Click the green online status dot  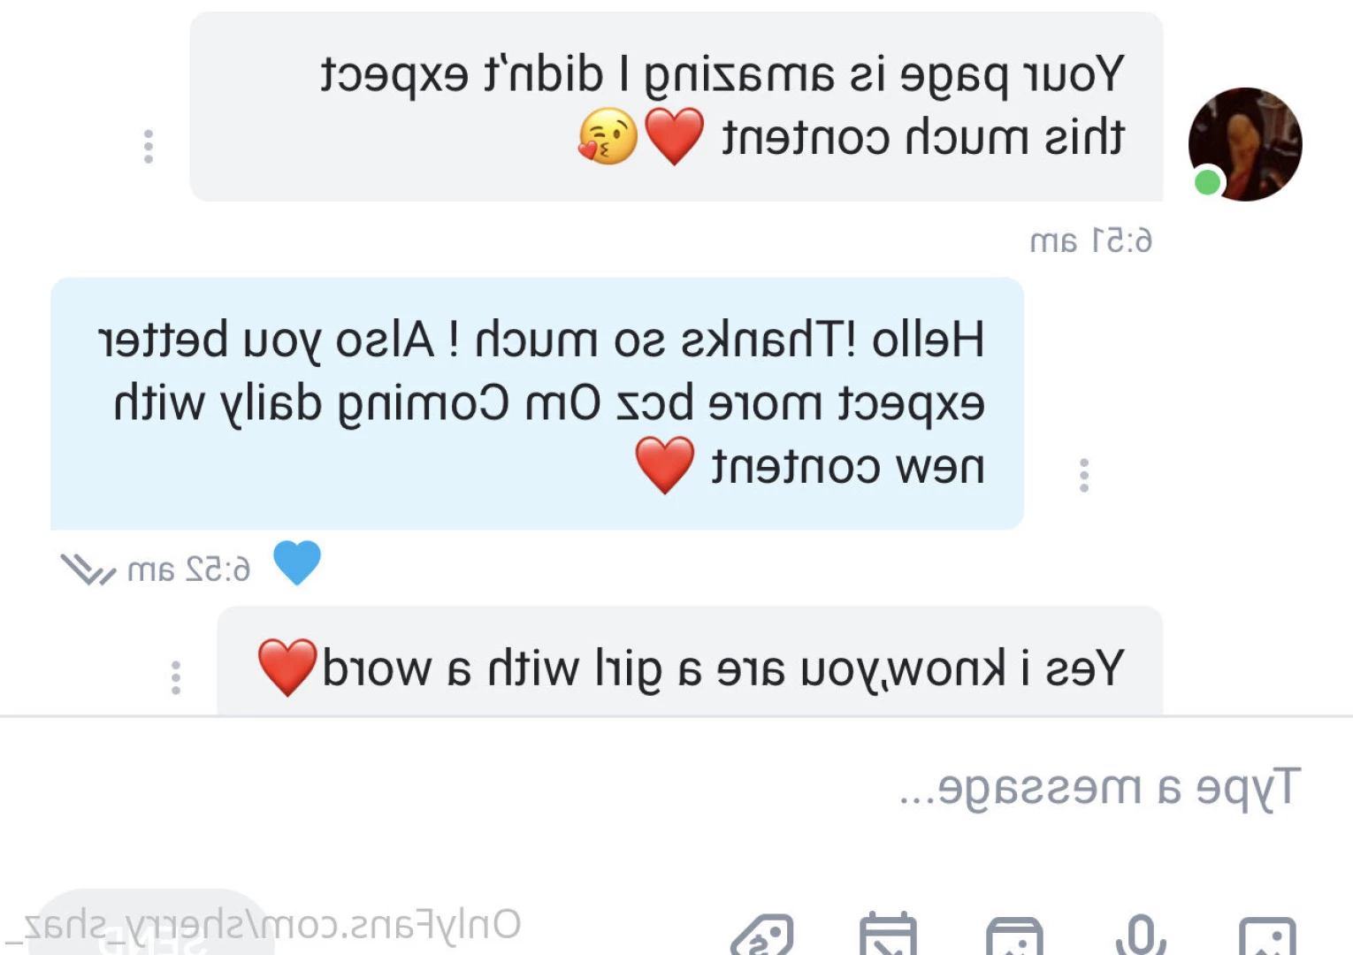(1207, 182)
